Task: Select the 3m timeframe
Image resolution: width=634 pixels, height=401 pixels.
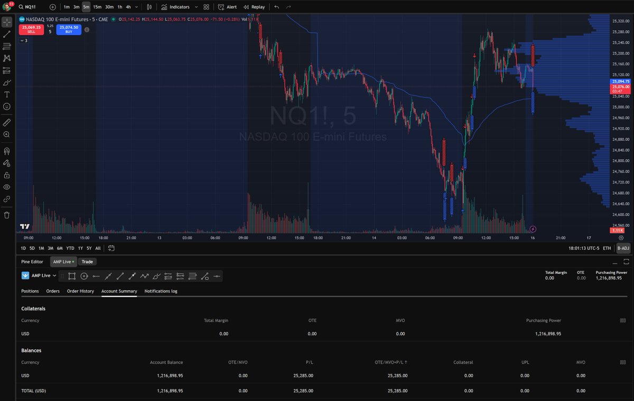Action: pos(76,7)
